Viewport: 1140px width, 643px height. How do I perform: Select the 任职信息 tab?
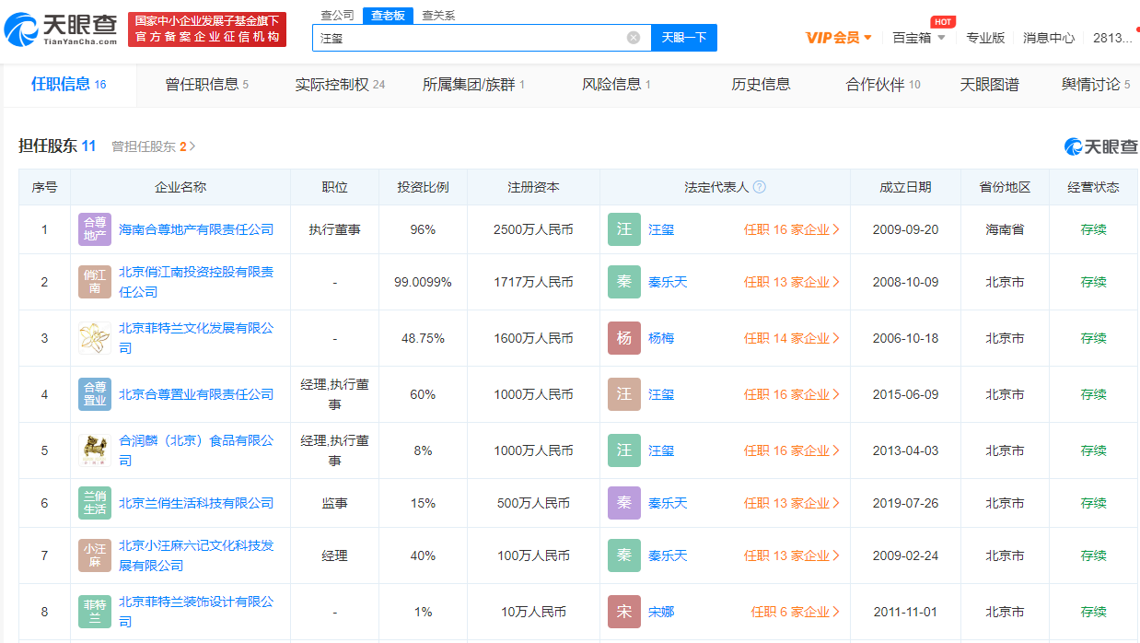coord(69,85)
